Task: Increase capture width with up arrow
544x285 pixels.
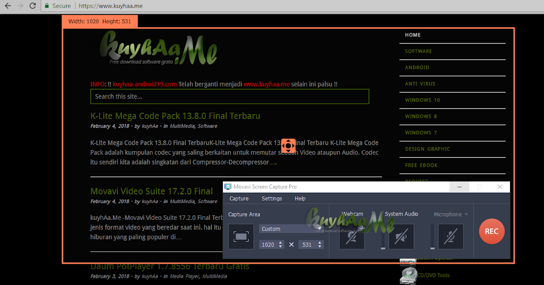Action: [x=281, y=242]
